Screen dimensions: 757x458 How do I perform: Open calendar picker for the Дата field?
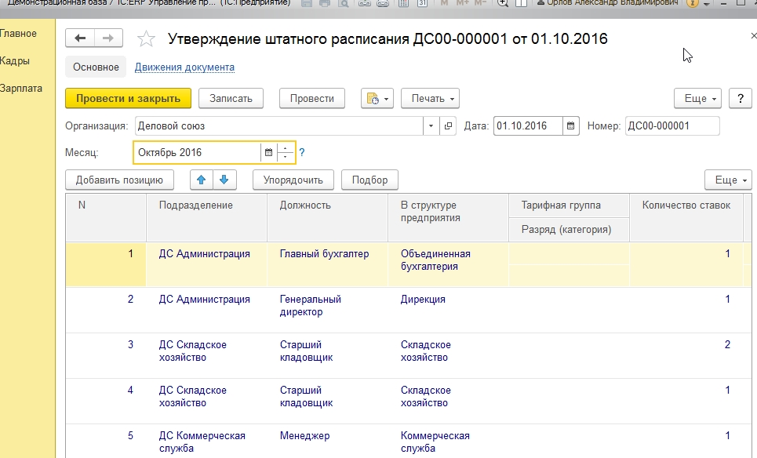tap(571, 125)
